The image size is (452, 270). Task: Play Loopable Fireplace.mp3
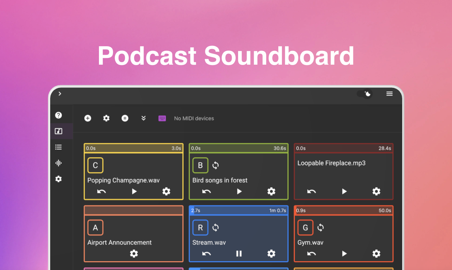[344, 191]
